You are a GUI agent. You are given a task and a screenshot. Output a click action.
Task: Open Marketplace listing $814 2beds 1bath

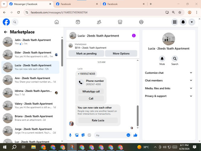(90, 48)
